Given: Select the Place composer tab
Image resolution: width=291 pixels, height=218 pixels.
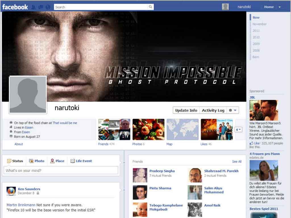Looking at the screenshot, I should tap(57, 161).
